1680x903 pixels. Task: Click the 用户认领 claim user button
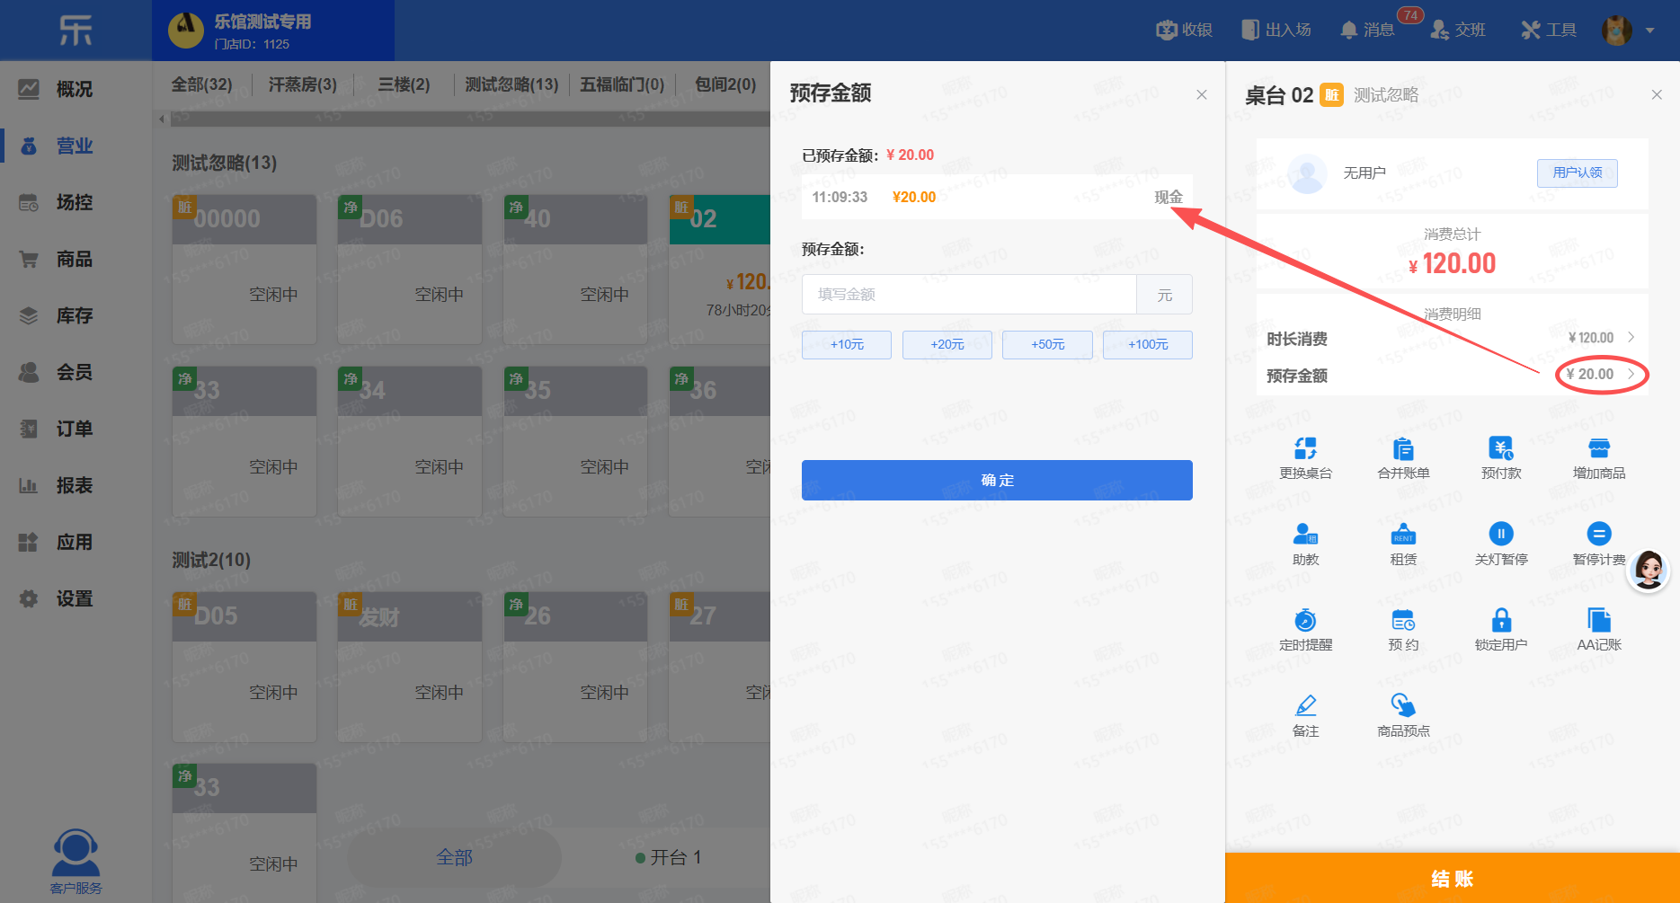(x=1578, y=173)
